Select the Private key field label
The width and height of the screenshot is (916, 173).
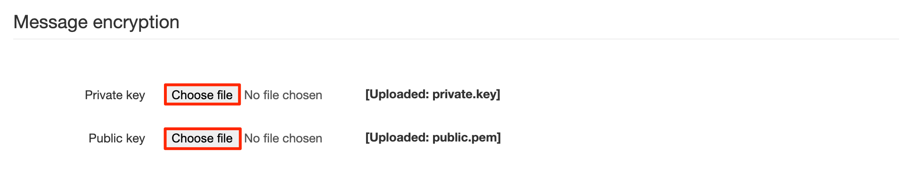coord(115,95)
